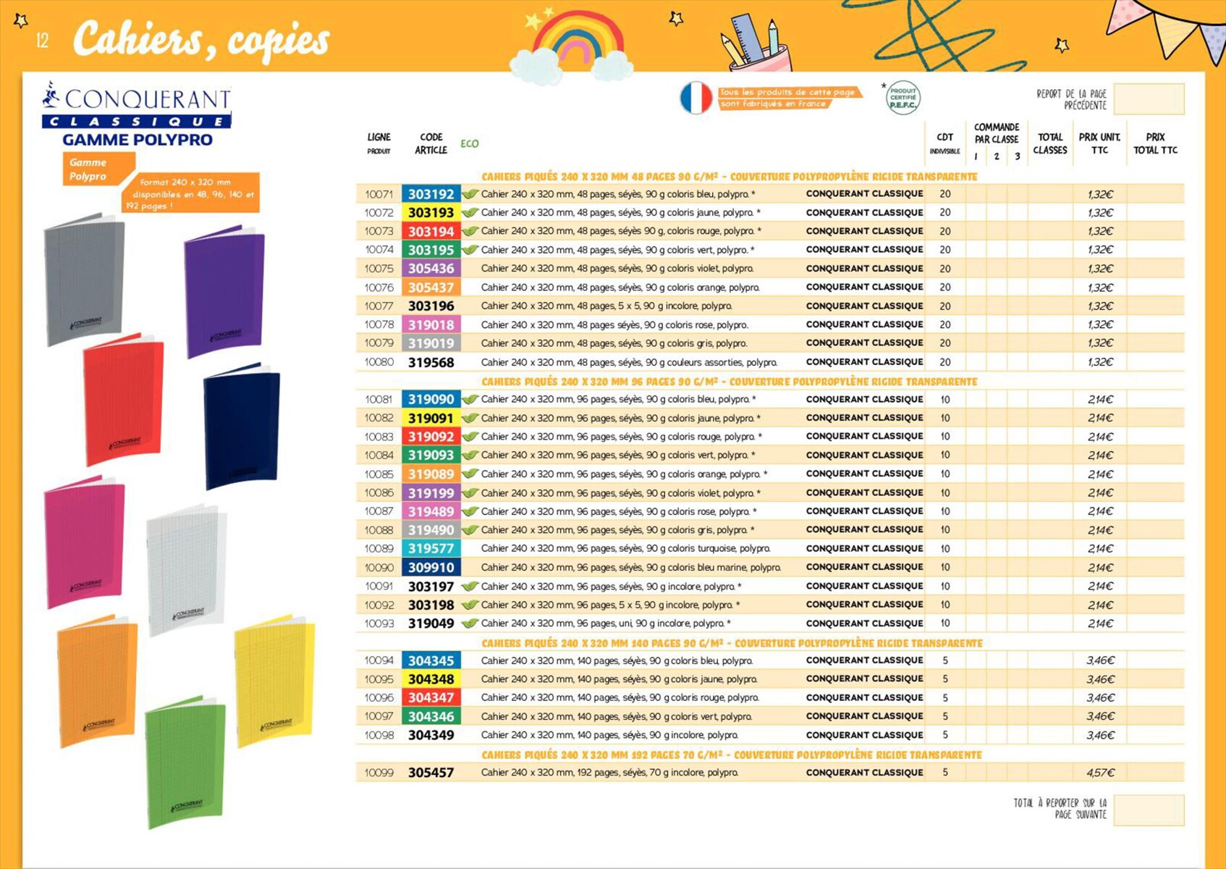Click the eco leaf icon beside code 303197
Screen dimensions: 1226x869
click(470, 587)
